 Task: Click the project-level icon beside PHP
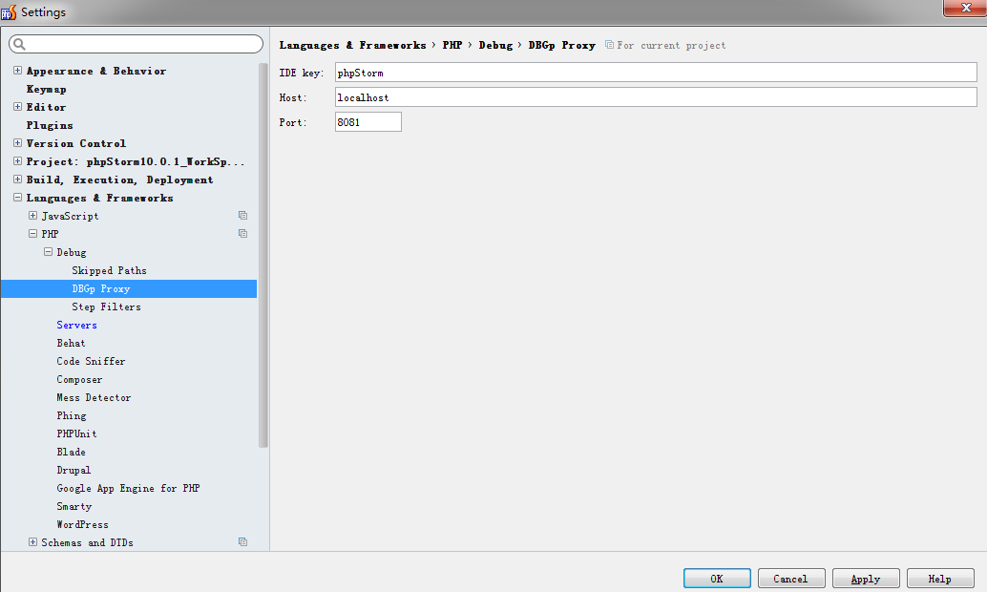(243, 234)
